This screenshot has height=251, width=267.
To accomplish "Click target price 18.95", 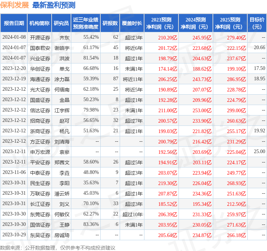I will click(259, 79).
